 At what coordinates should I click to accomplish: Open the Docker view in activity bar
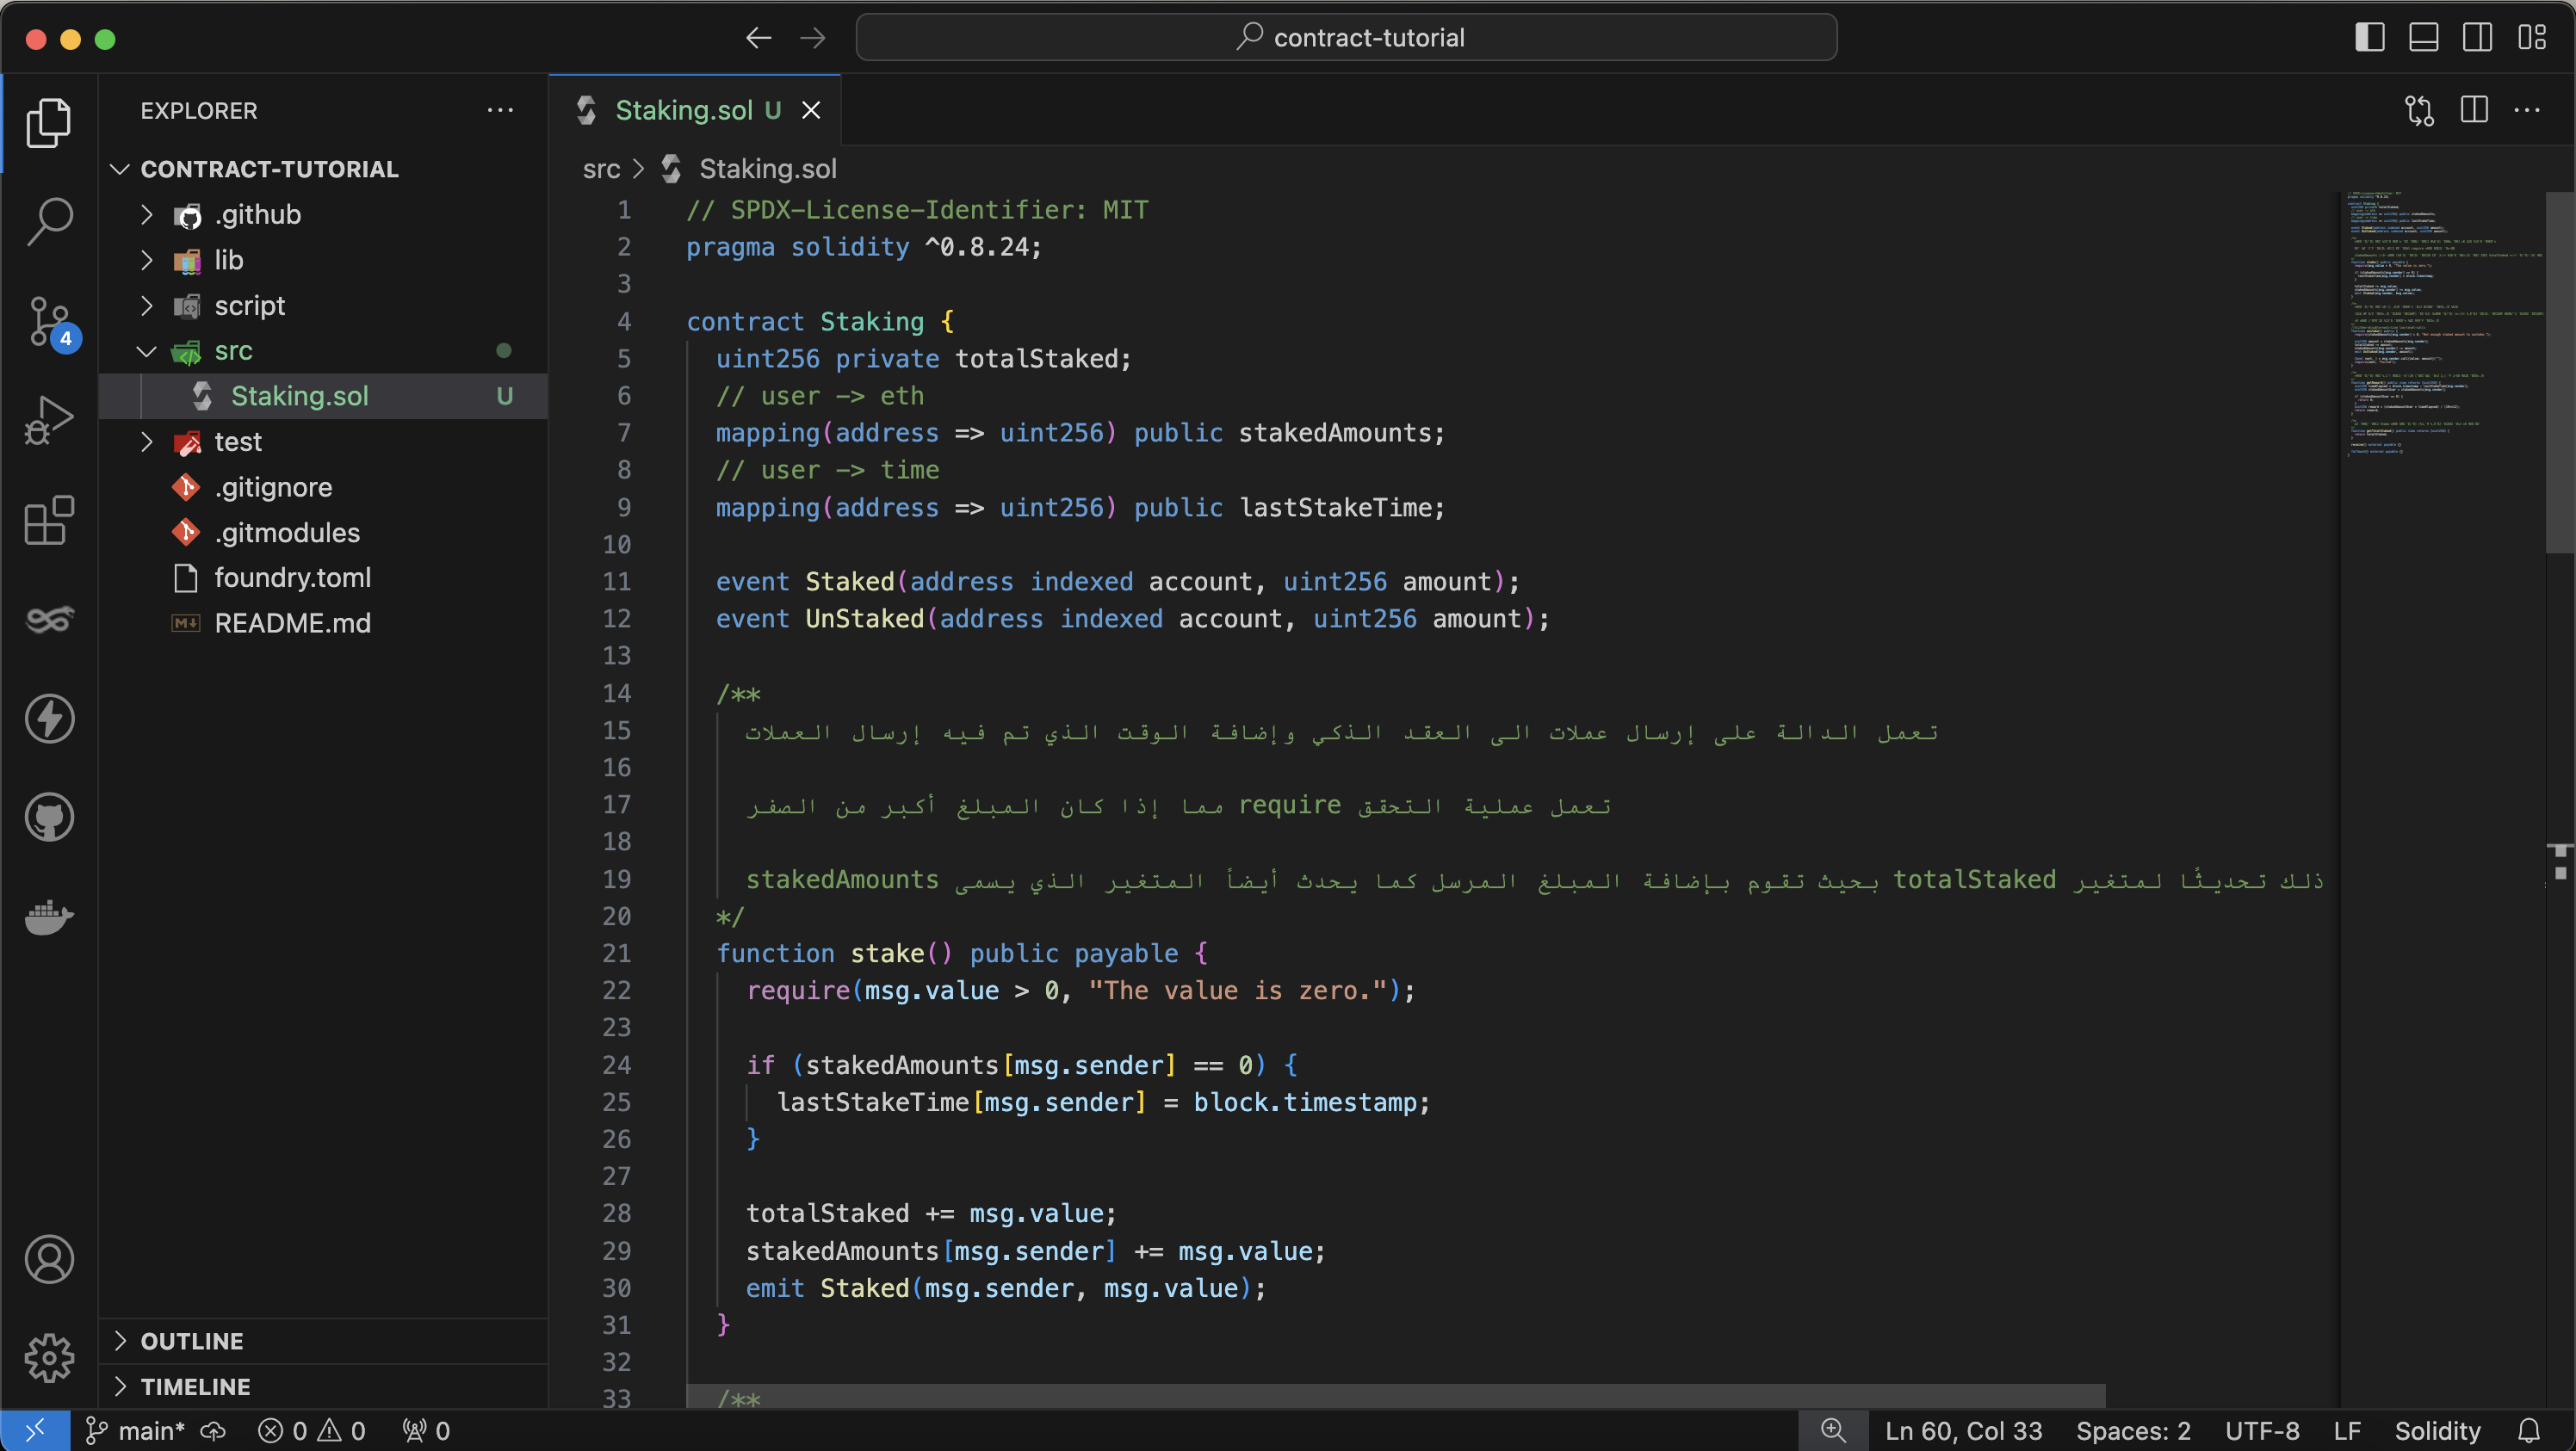[x=49, y=916]
